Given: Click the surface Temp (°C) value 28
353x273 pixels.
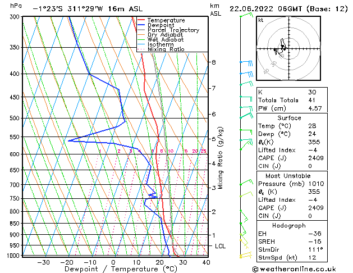Looking at the screenshot, I should (x=312, y=126).
